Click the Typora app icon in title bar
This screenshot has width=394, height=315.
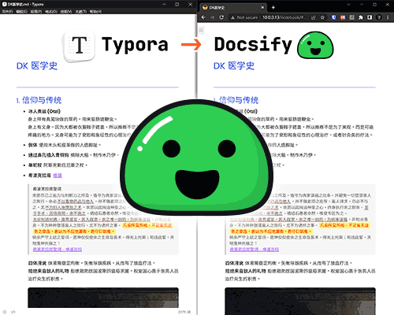4,4
